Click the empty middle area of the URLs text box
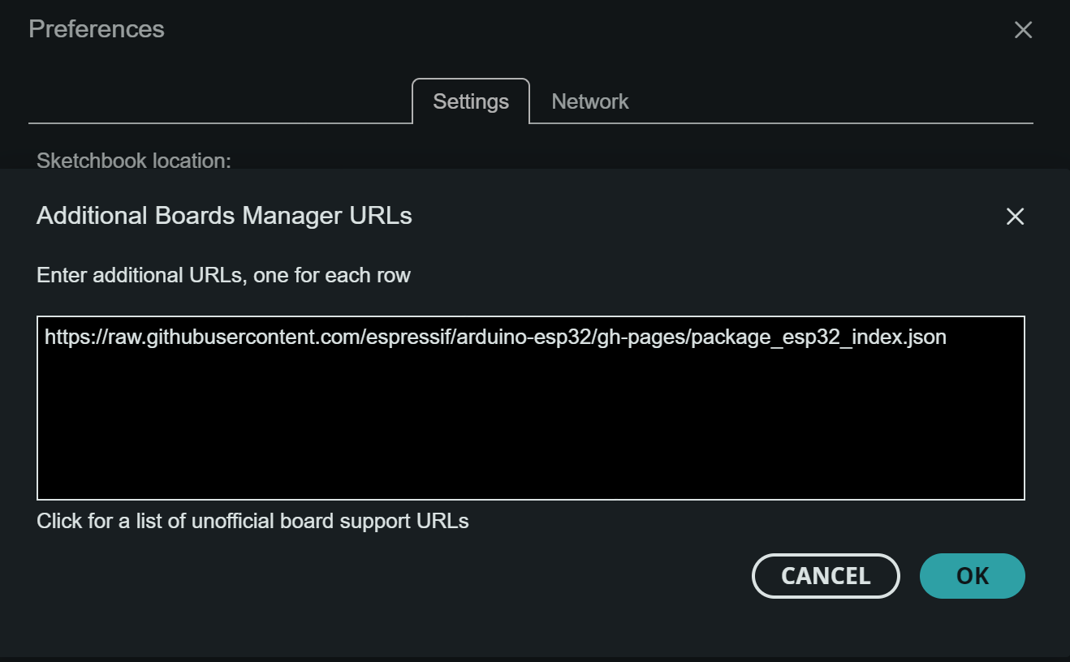 click(530, 414)
